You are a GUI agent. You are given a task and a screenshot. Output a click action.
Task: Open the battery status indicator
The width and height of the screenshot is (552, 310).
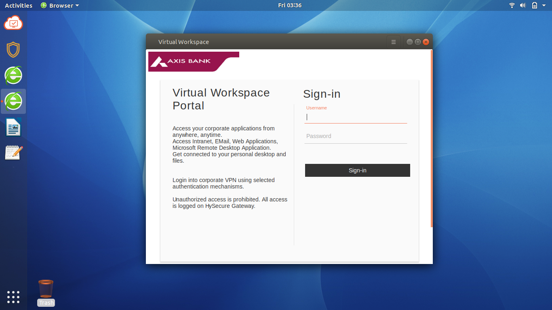click(535, 5)
